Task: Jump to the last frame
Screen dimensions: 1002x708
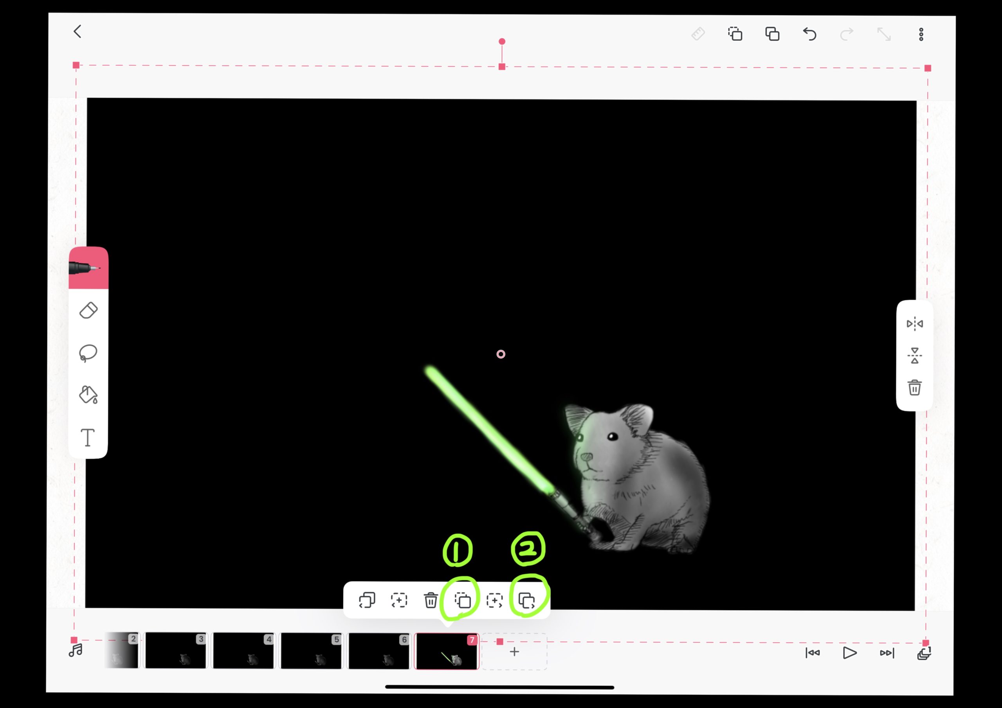Action: 887,653
